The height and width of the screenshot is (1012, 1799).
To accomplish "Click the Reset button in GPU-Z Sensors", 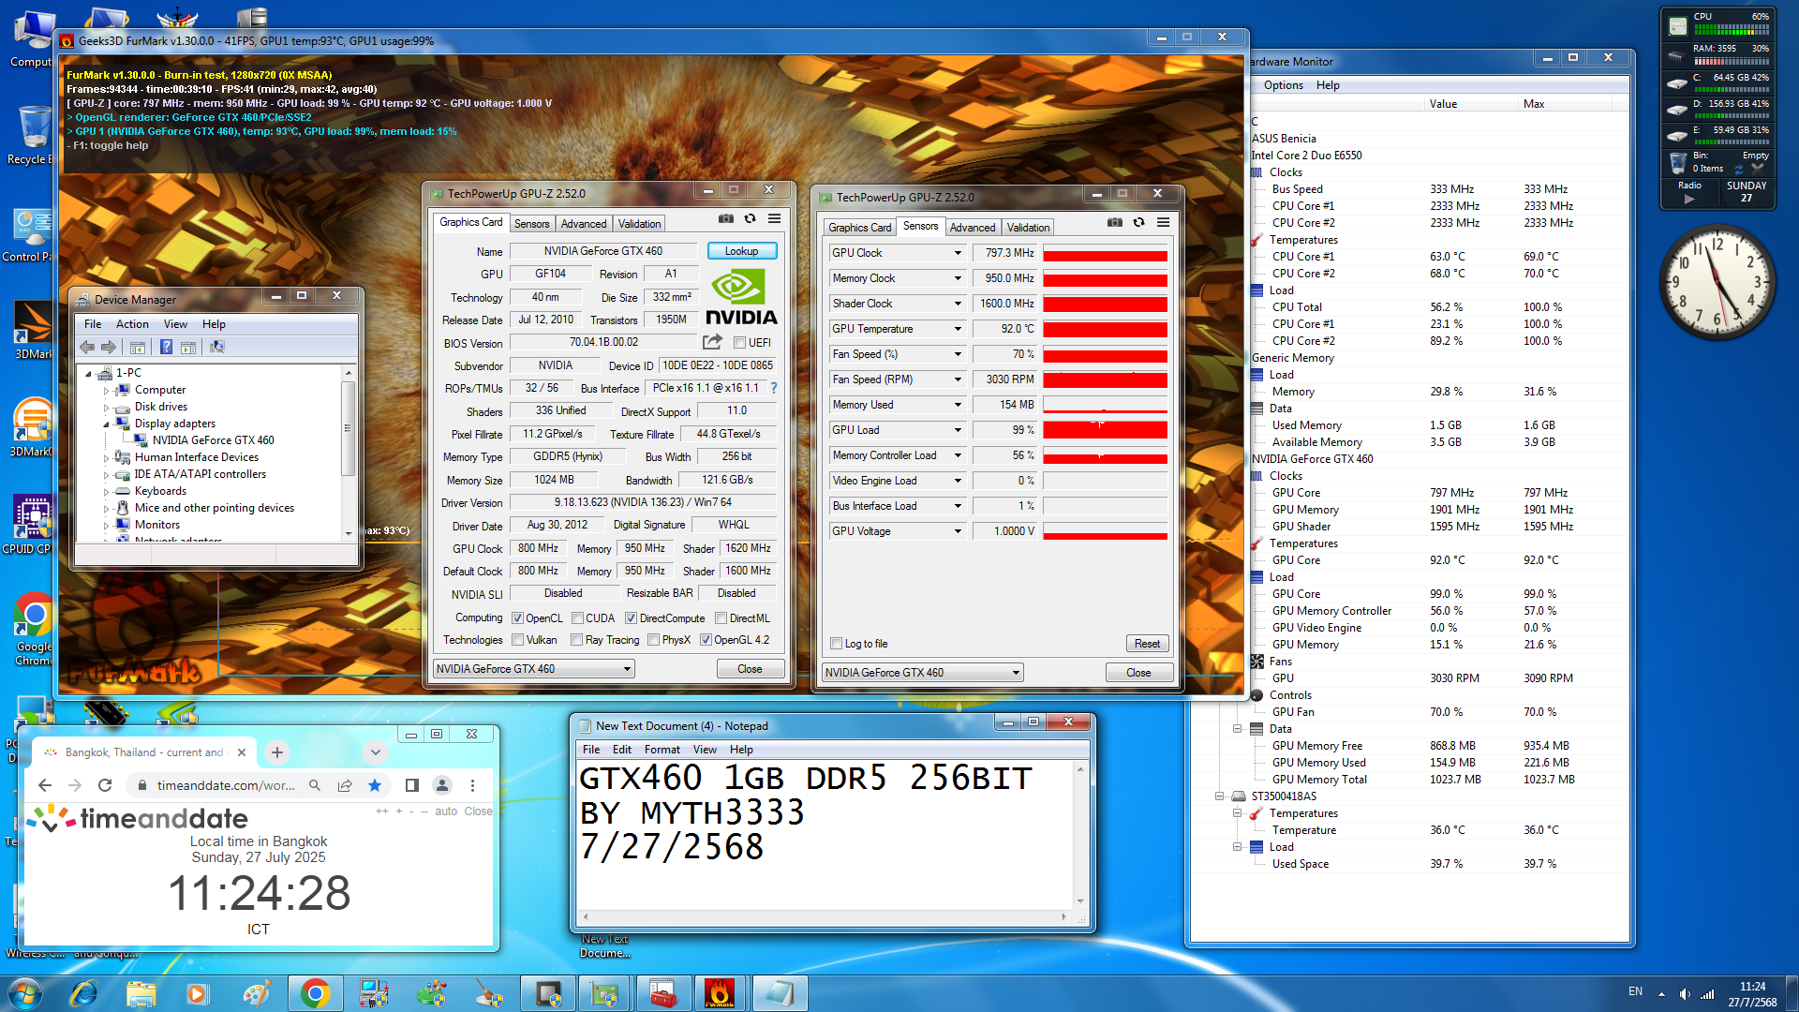I will coord(1147,644).
